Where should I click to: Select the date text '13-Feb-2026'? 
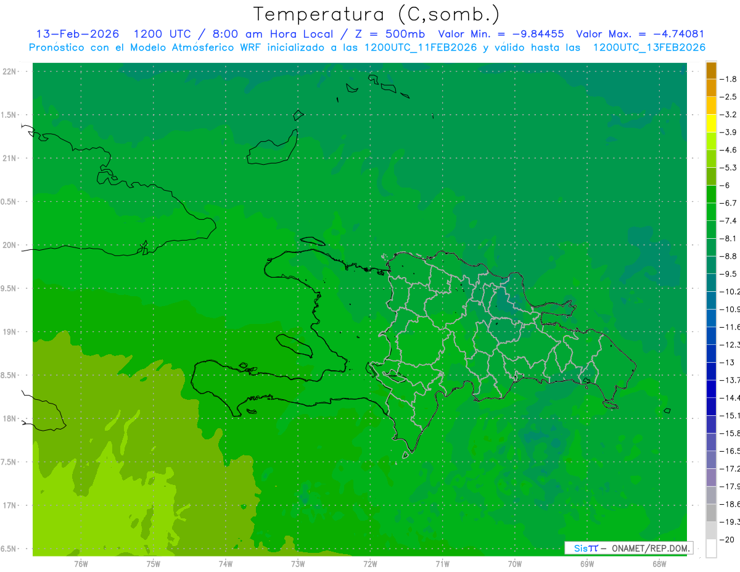click(78, 34)
